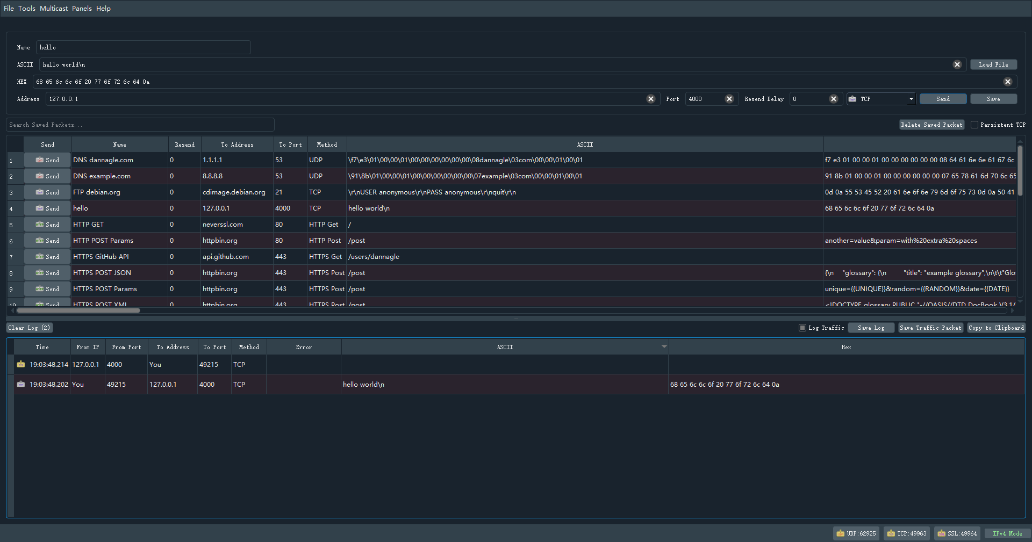This screenshot has width=1032, height=542.
Task: Click the Clear Log (2) button
Action: point(29,328)
